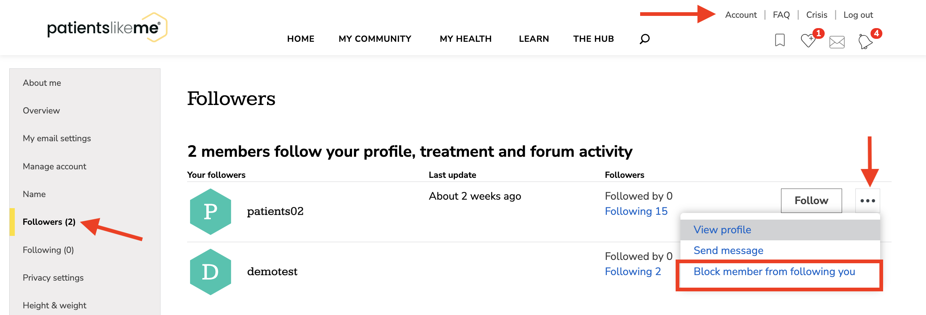Screen dimensions: 926x315
Task: Open patients02 hexagon avatar
Action: [x=210, y=211]
